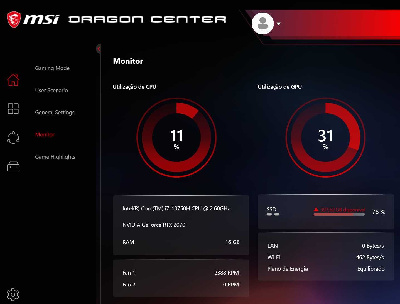Open User Scenario menu item
Image resolution: width=400 pixels, height=304 pixels.
click(51, 90)
